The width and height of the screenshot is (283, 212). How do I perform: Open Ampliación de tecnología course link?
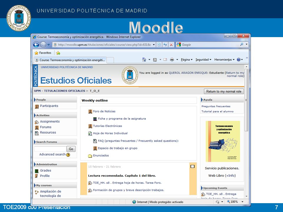pos(50,194)
